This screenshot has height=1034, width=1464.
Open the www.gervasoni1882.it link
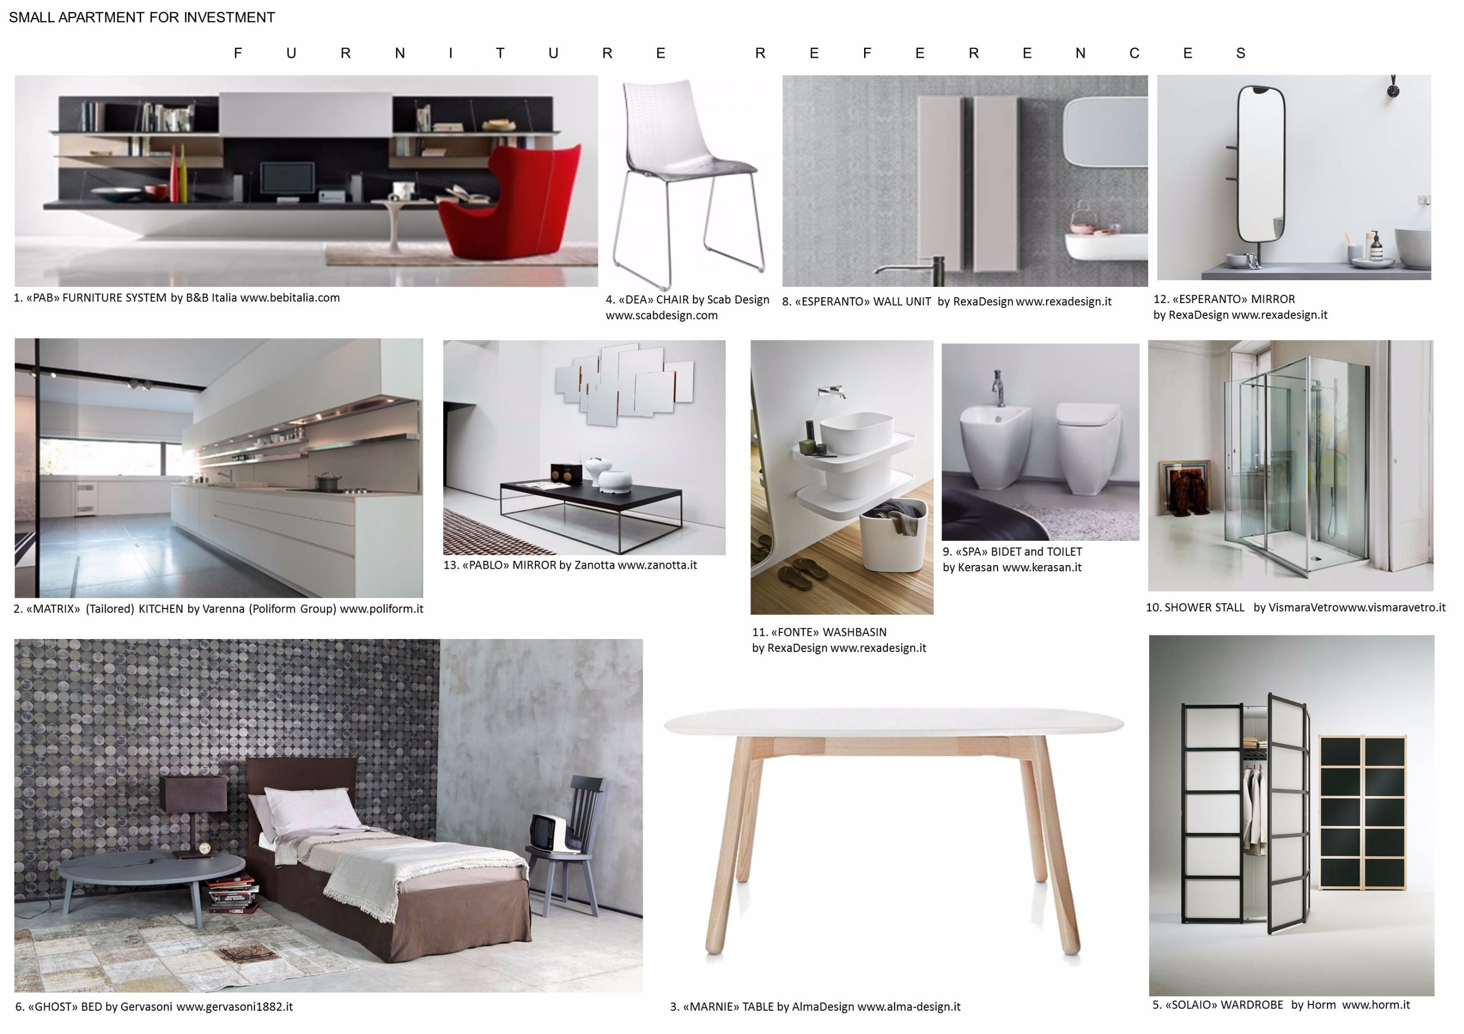[x=234, y=1007]
